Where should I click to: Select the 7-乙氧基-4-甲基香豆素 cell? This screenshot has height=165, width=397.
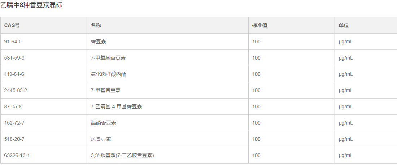116,107
